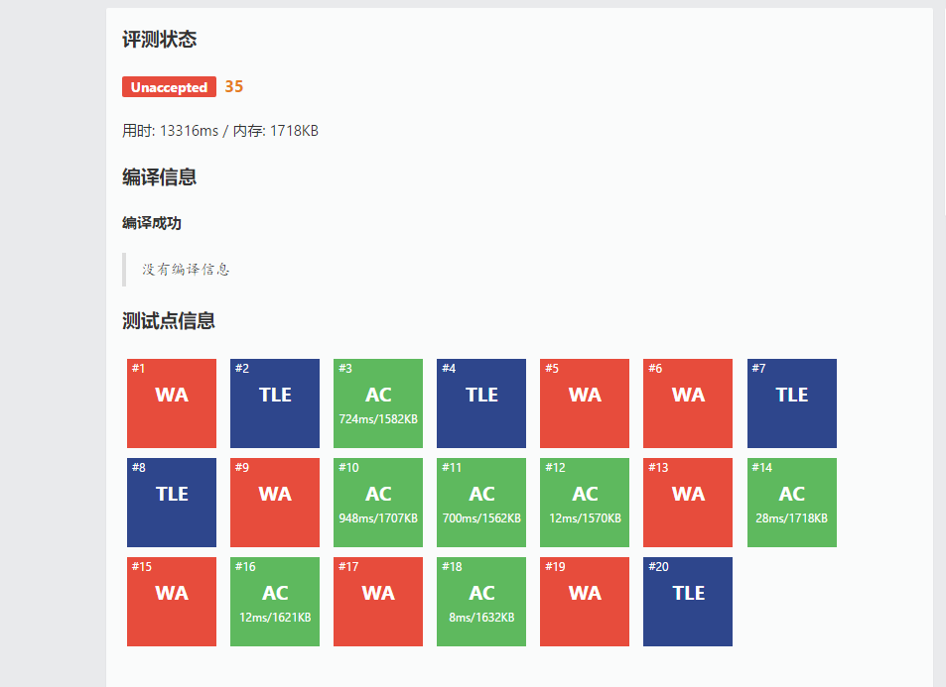This screenshot has height=687, width=946.
Task: View test point #19 WA tile
Action: (x=585, y=602)
